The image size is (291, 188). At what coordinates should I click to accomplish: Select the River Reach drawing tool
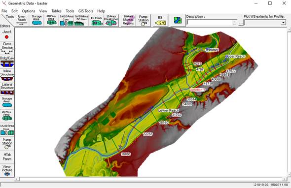point(22,20)
